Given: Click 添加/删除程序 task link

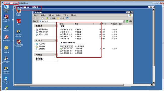Looking at the screenshot, I should coord(42,32).
